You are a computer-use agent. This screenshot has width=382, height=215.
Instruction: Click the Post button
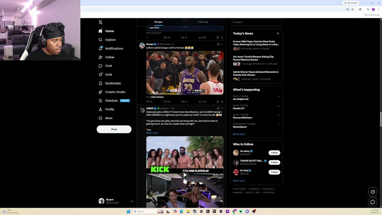point(114,129)
